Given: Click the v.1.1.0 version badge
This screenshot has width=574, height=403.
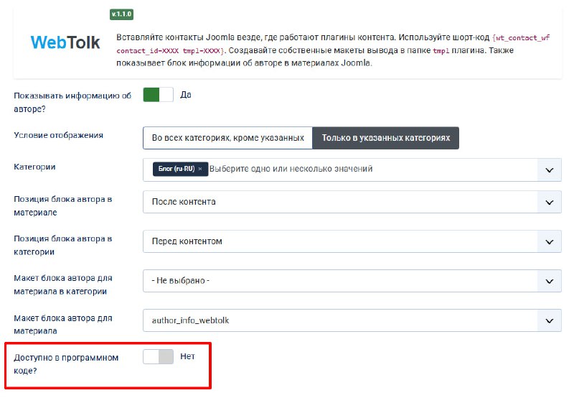Looking at the screenshot, I should tap(121, 14).
